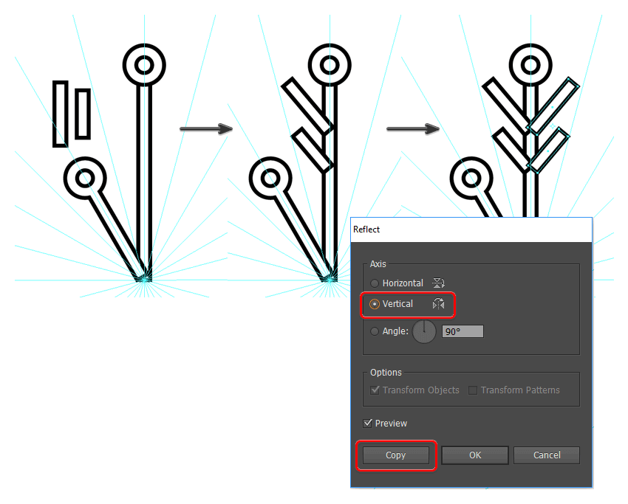Click the Options group label
This screenshot has width=628, height=504.
386,373
